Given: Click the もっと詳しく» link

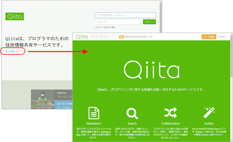Looking at the screenshot, I should click(12, 51).
